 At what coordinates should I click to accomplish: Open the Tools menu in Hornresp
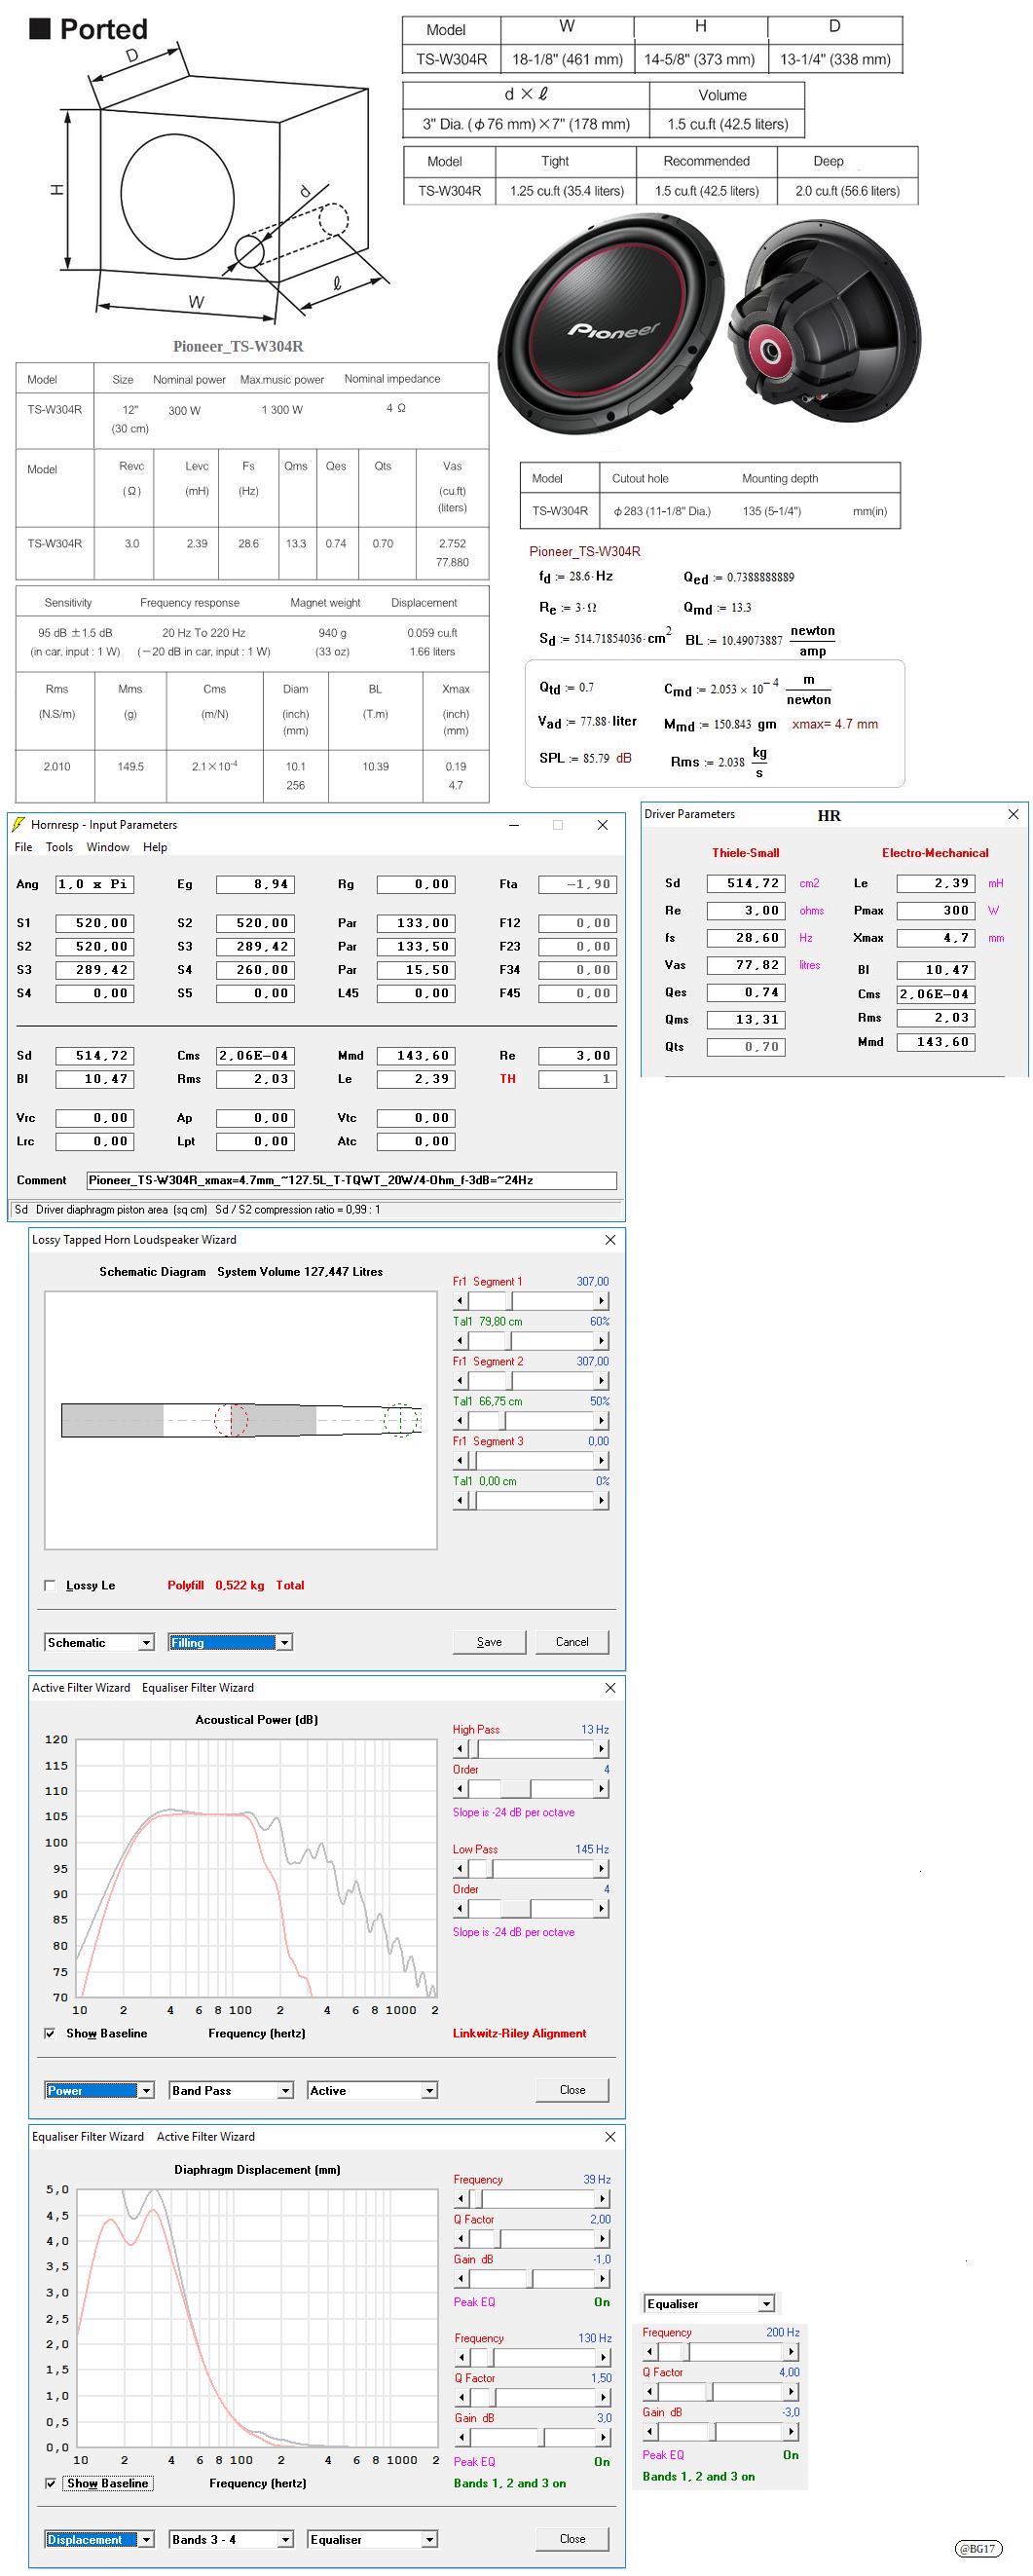coord(59,847)
